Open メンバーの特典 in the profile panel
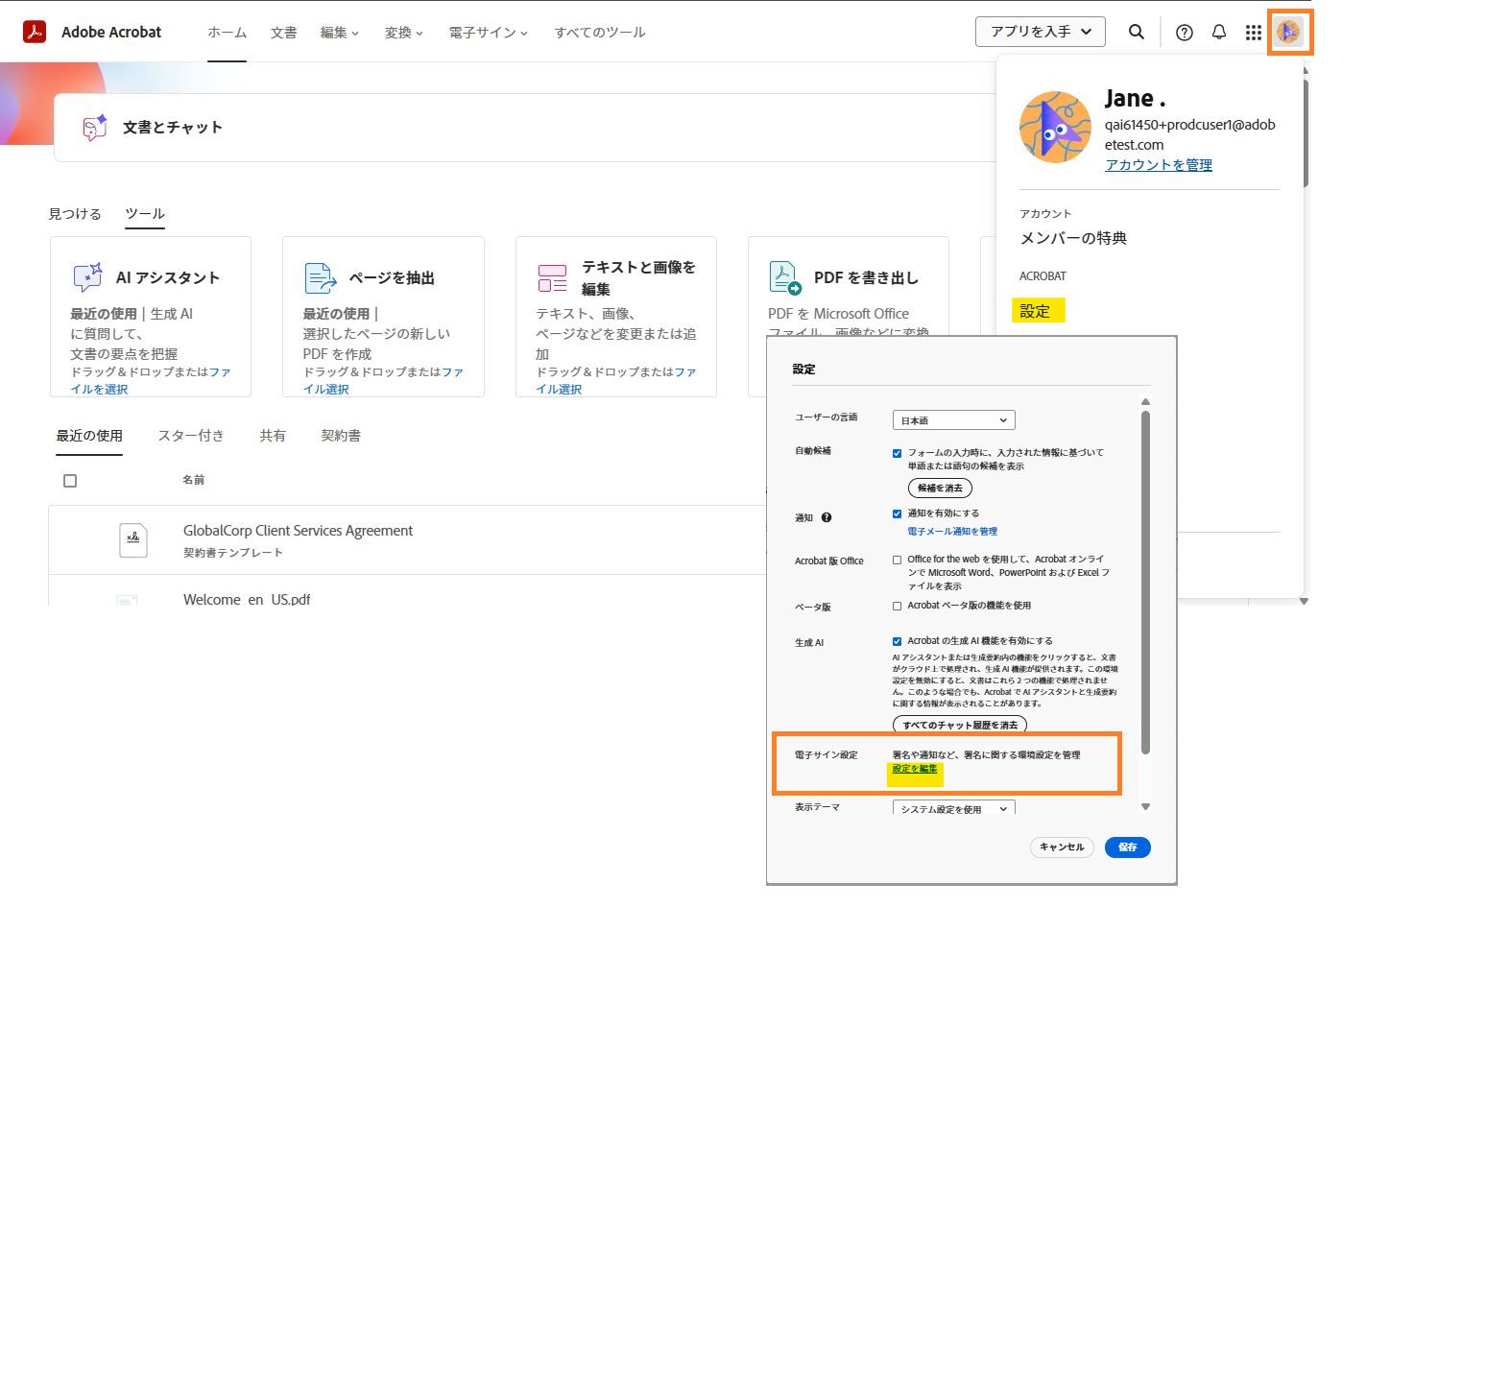Screen dimensions: 1510x1384 pos(1073,238)
